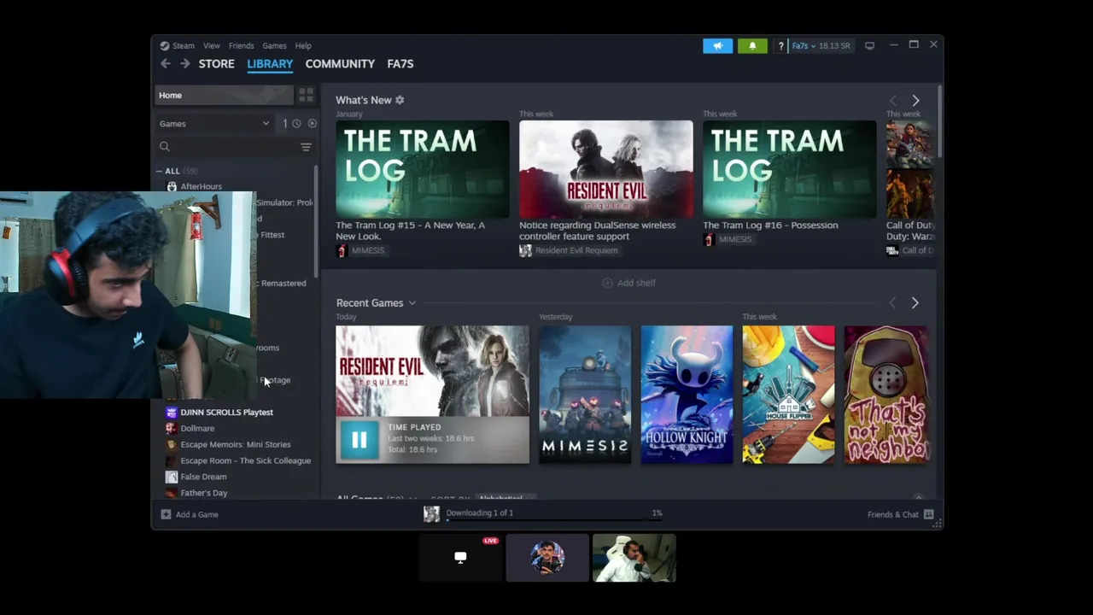Select Dollmare in the game list
This screenshot has width=1093, height=615.
coord(197,429)
